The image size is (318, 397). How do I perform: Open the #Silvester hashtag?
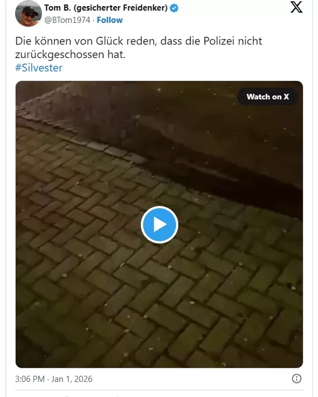[39, 68]
